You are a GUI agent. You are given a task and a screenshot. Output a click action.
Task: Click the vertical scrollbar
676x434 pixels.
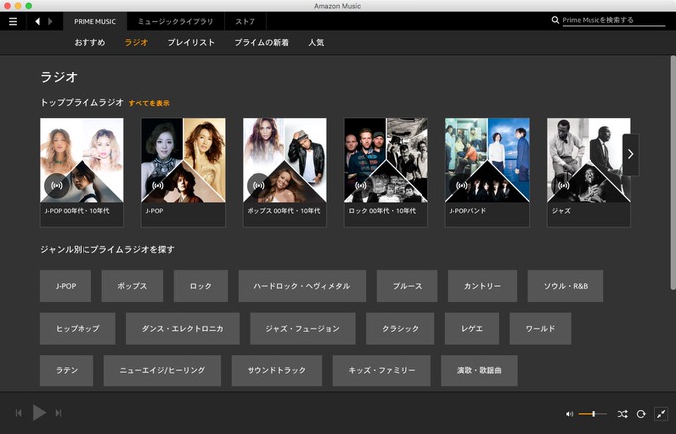673,172
